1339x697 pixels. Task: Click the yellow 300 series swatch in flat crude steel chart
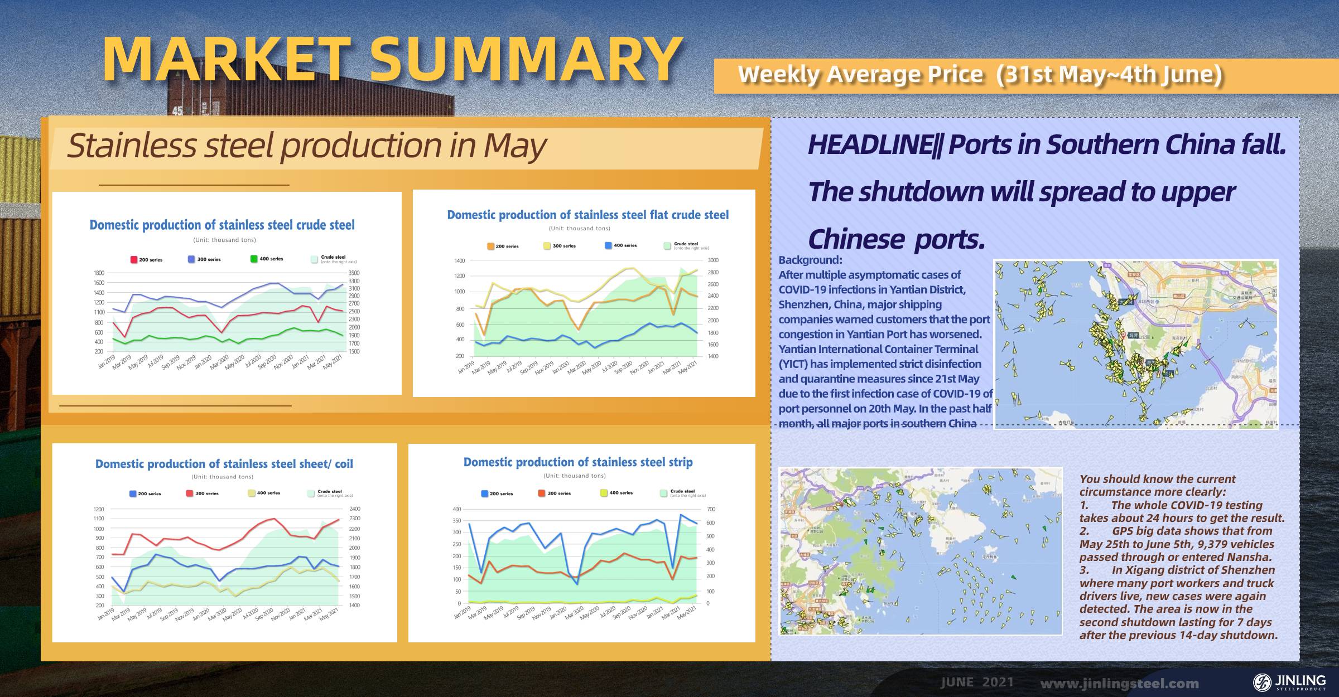click(x=547, y=246)
